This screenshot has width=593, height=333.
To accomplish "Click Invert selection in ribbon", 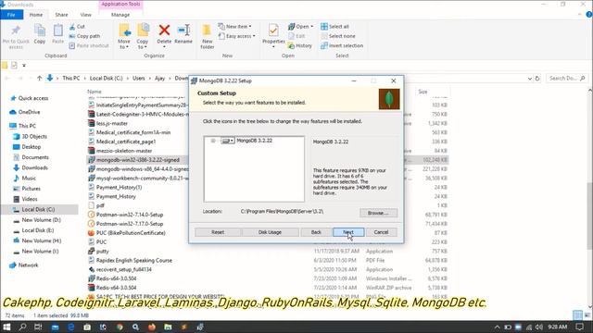I will click(342, 45).
